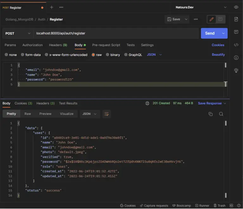Open comments icon in right sidebar
The height and width of the screenshot is (209, 243).
click(236, 32)
